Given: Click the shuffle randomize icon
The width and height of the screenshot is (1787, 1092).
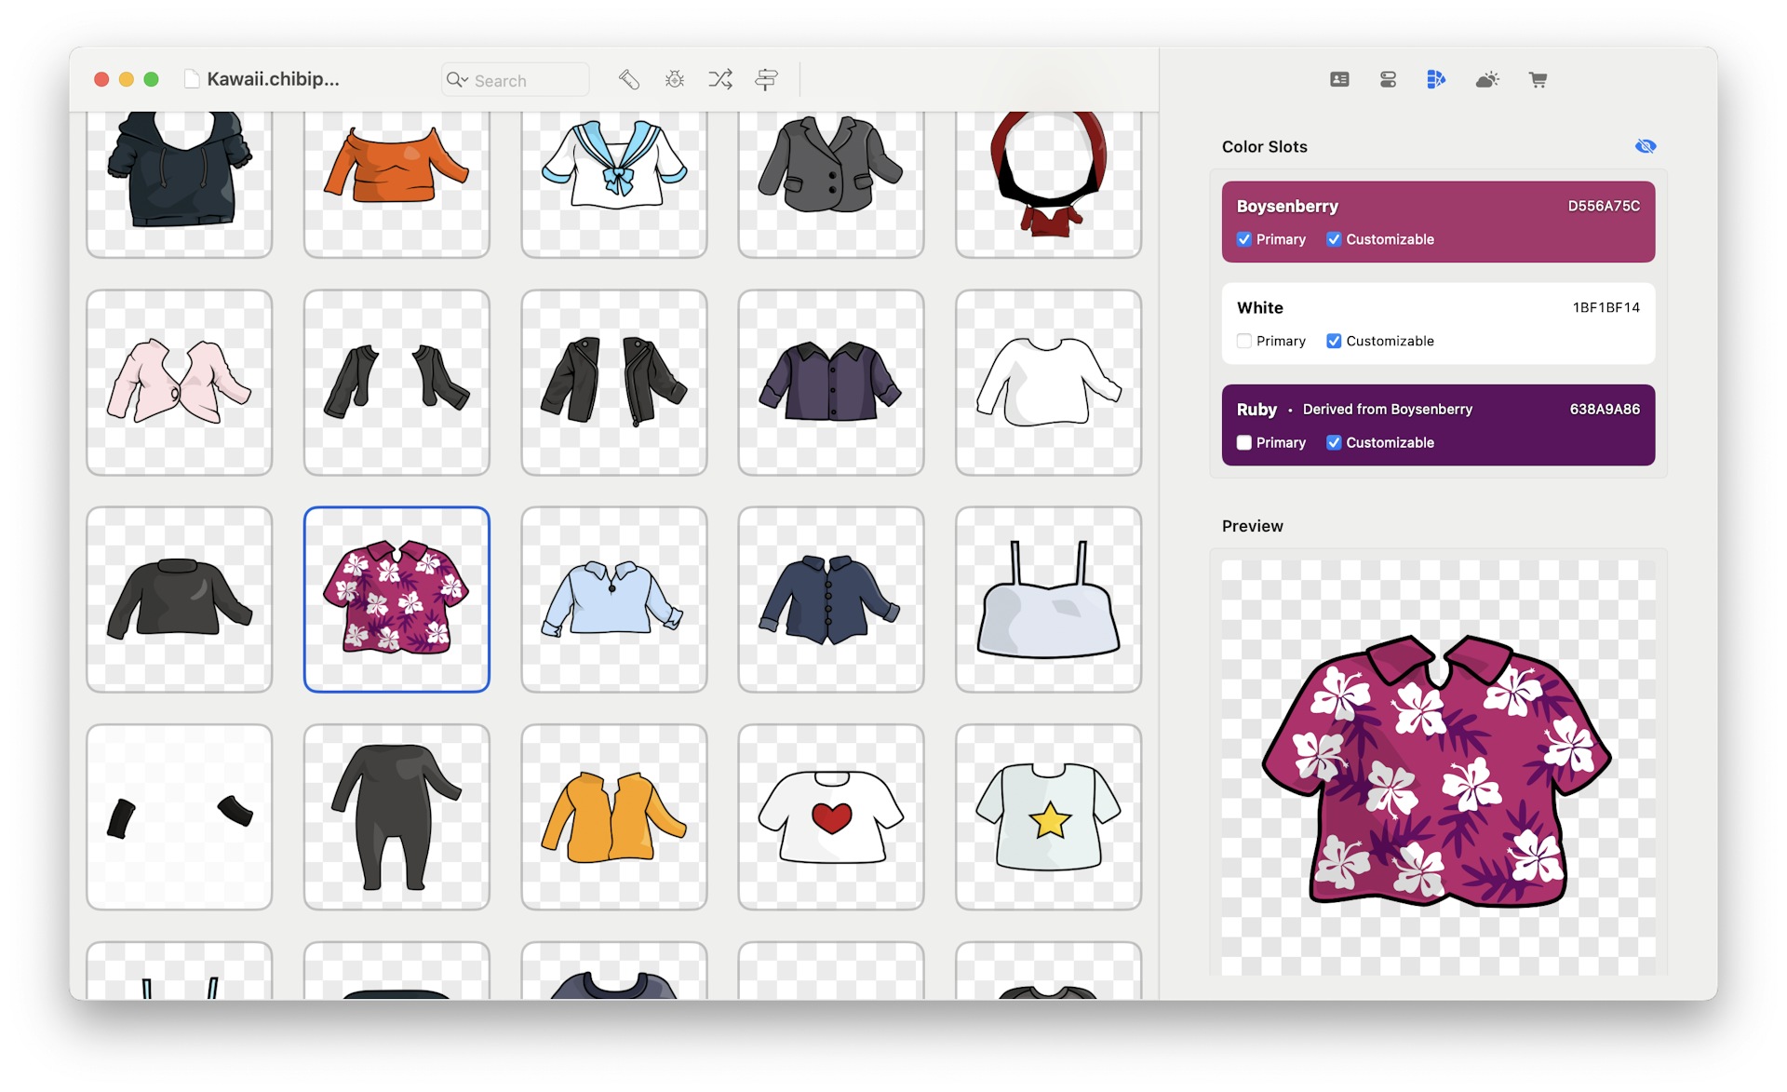Looking at the screenshot, I should point(720,79).
